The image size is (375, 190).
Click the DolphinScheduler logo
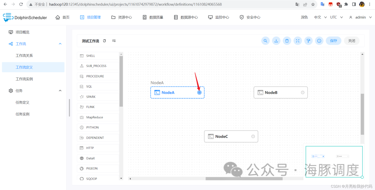click(25, 17)
